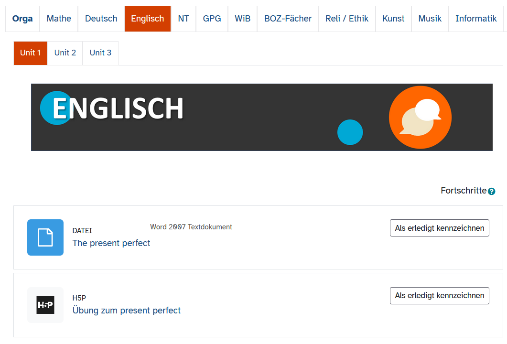Switch to Unit 2
This screenshot has height=344, width=507.
click(65, 53)
